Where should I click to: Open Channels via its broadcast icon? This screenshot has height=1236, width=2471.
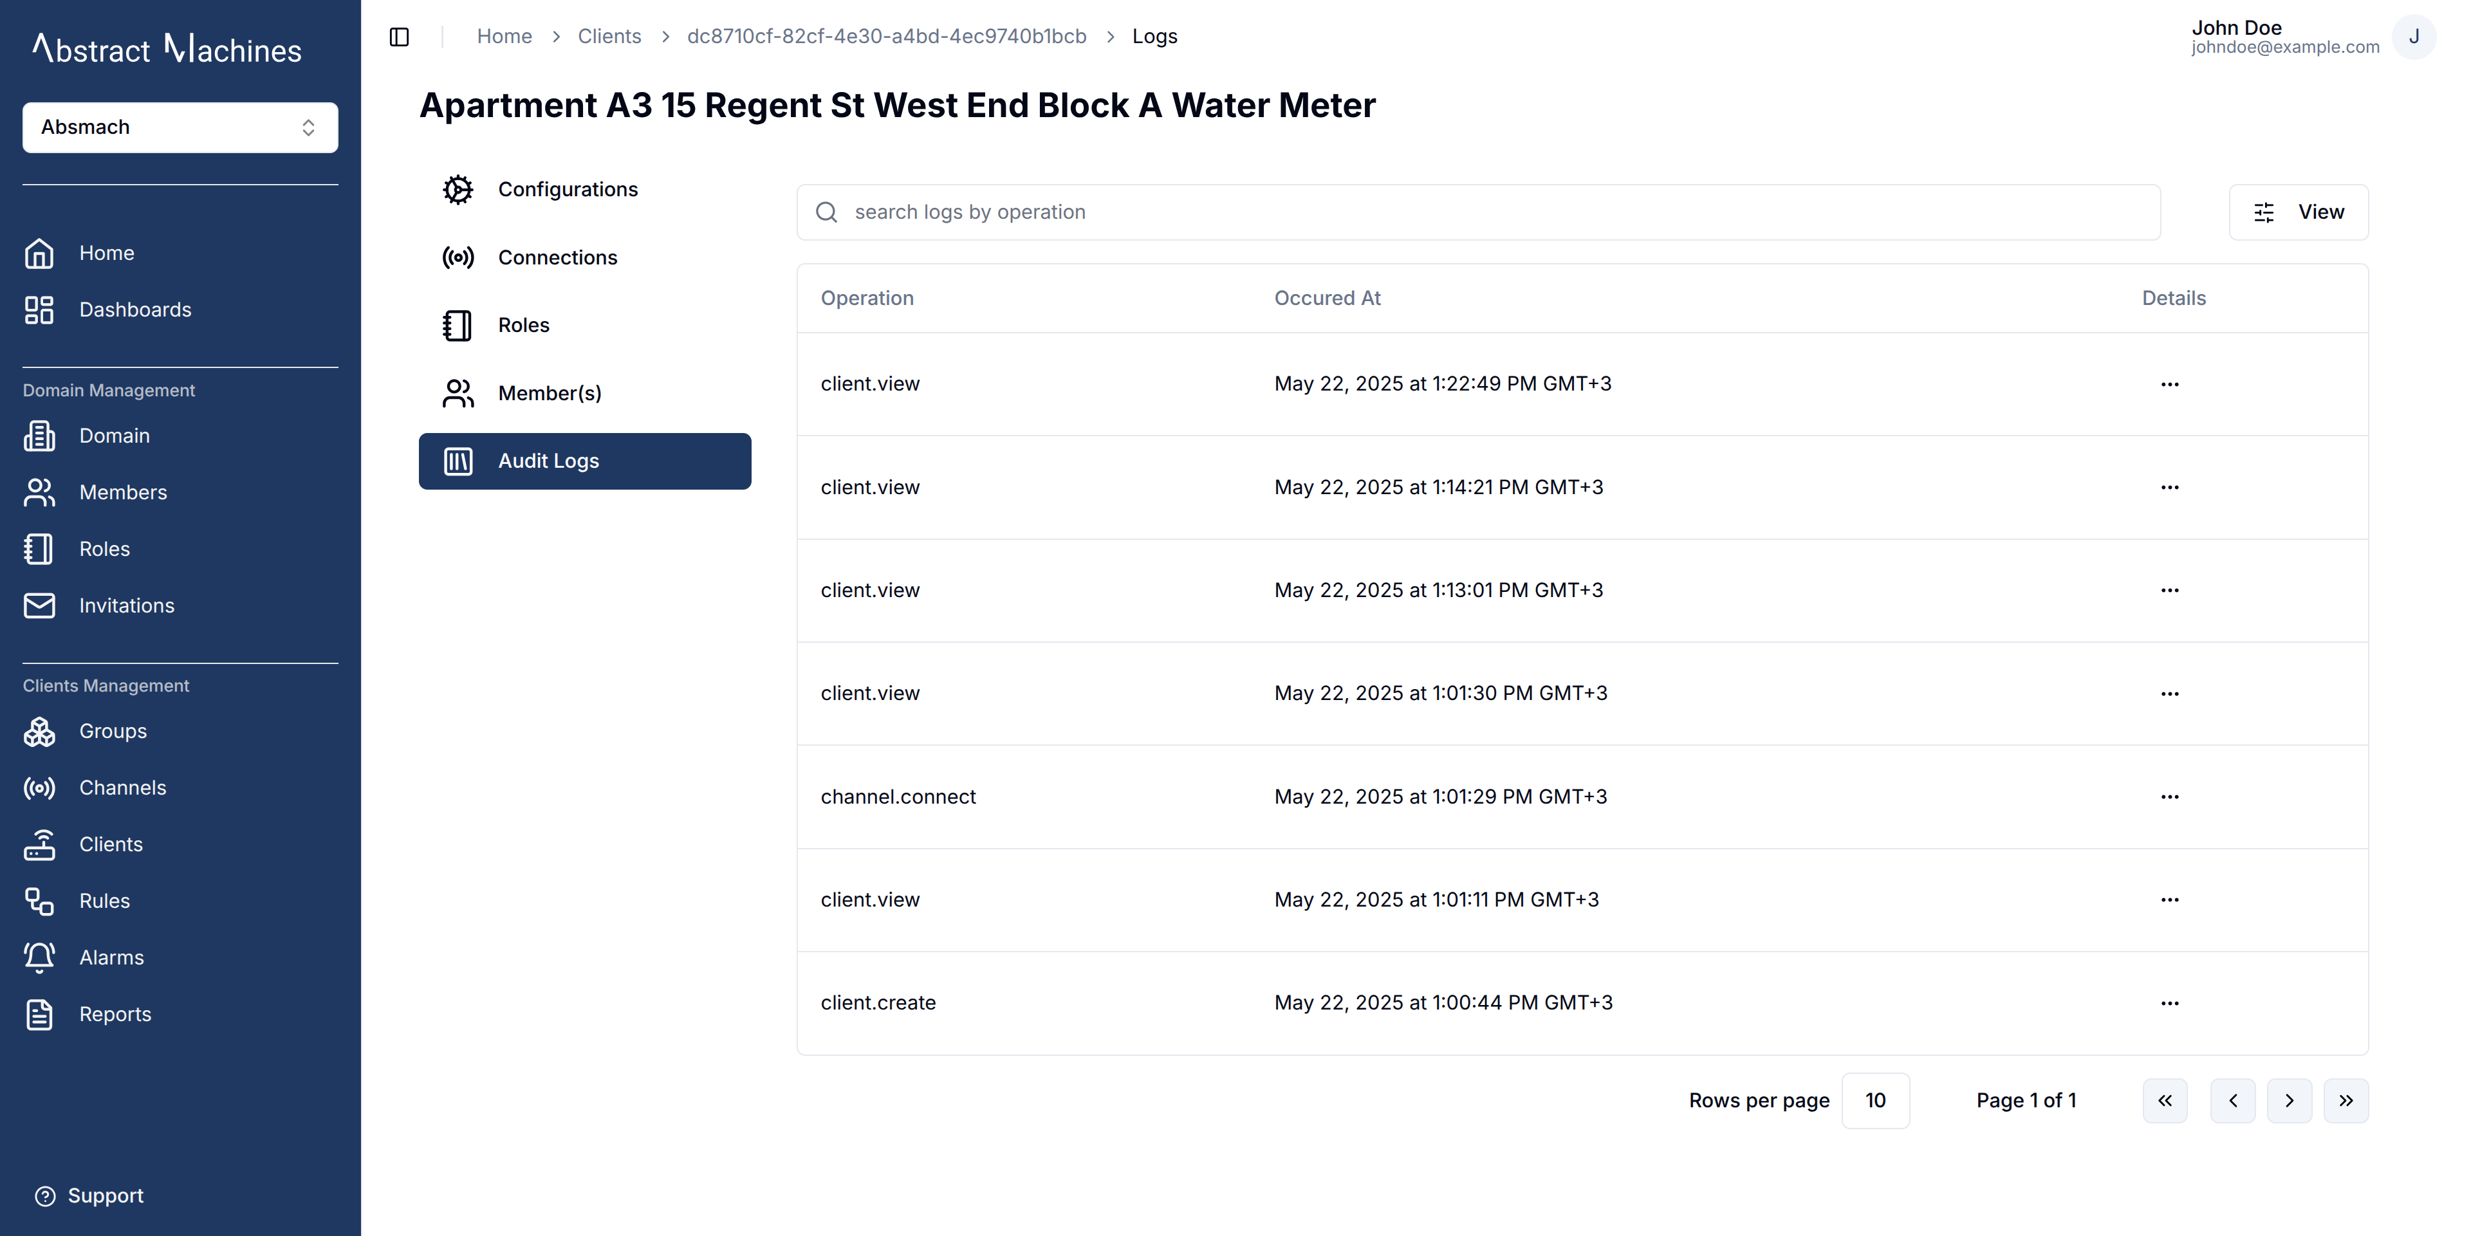pos(39,788)
